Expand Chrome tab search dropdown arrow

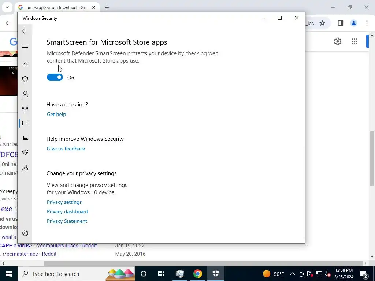7,7
